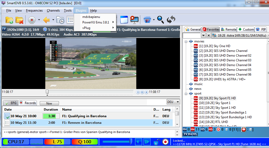The image size is (269, 148).
Task: Click the round record button in toolbar
Action: click(x=32, y=20)
